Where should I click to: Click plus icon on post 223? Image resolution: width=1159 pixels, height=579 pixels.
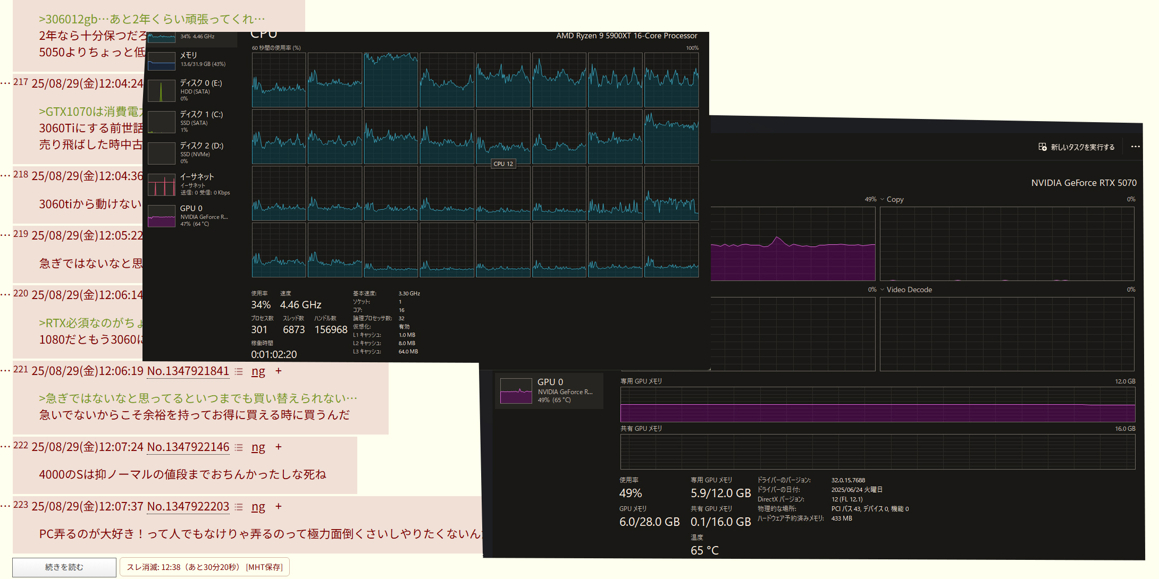(x=278, y=506)
